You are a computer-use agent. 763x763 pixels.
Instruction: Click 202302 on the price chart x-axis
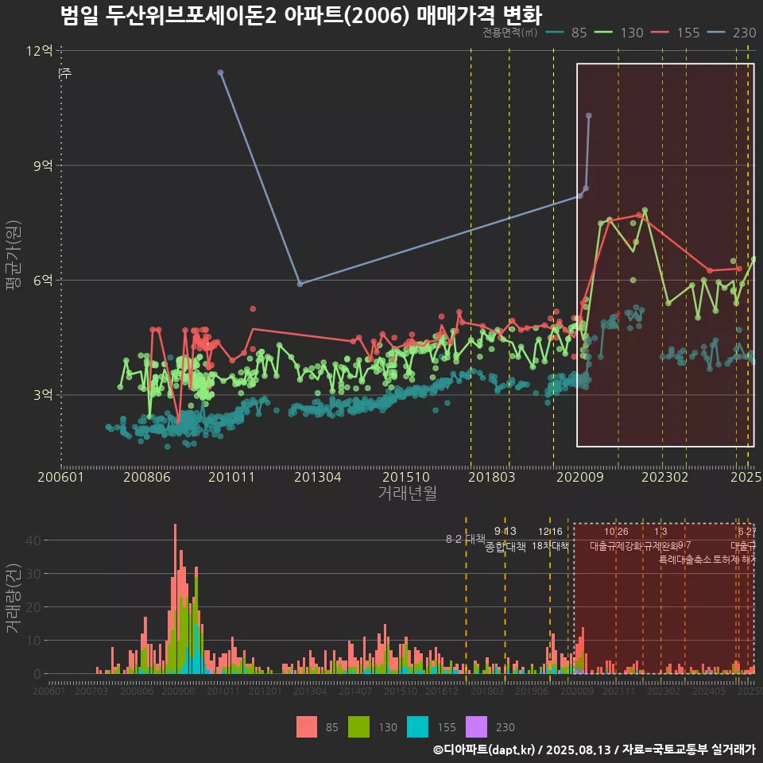664,477
